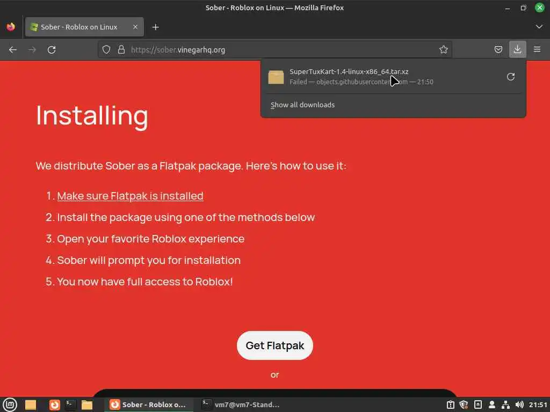The width and height of the screenshot is (550, 412).
Task: Open the Linux Mint start menu
Action: tap(10, 404)
